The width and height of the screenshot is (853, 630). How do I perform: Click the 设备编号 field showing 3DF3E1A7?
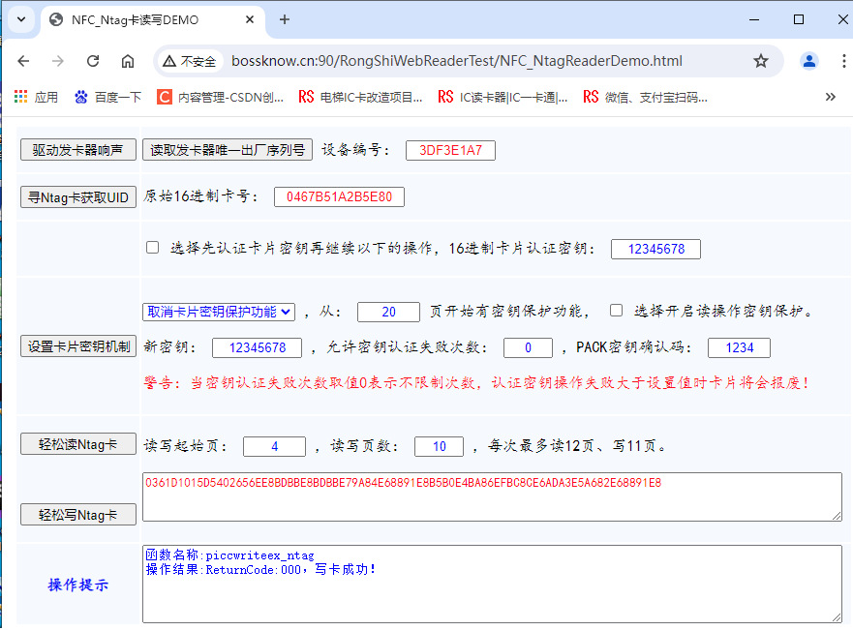click(450, 151)
